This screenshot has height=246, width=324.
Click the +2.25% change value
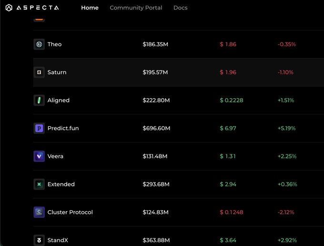(287, 156)
